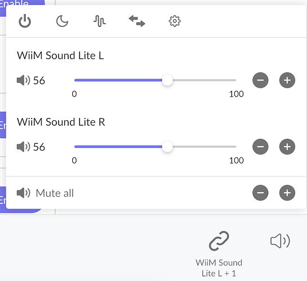Screen dimensions: 307x281
Task: Click the WiiM Sound Lite R slider track
Action: [155, 147]
